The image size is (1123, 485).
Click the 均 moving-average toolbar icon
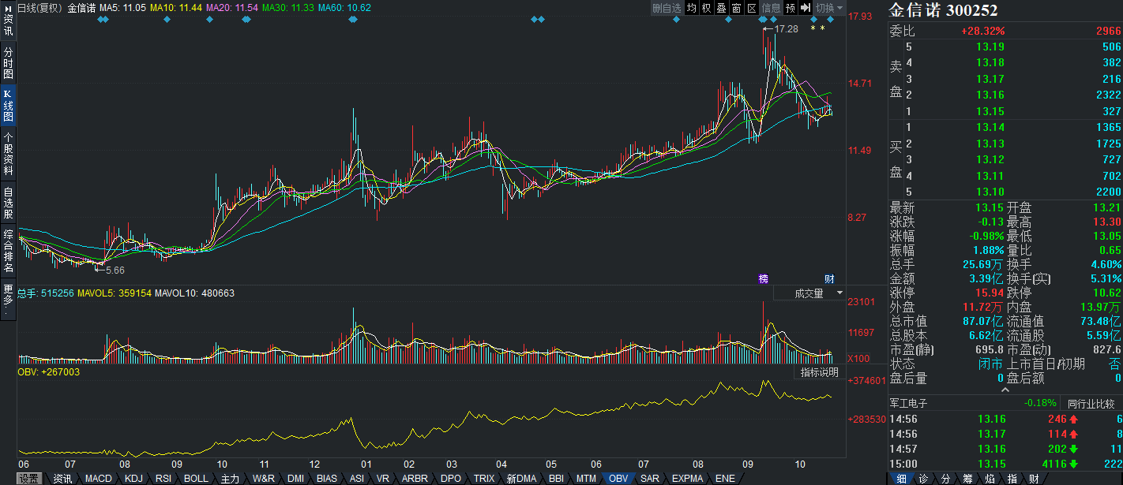click(692, 8)
